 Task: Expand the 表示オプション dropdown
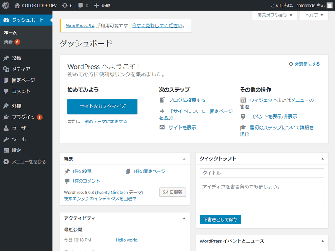point(275,15)
